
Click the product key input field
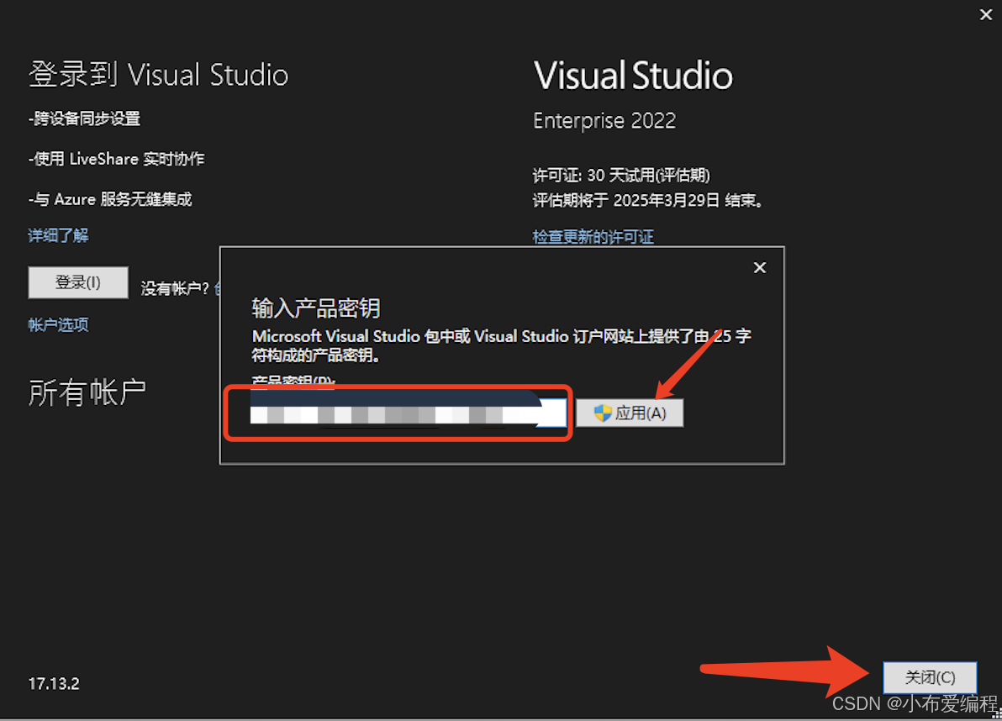(x=408, y=413)
